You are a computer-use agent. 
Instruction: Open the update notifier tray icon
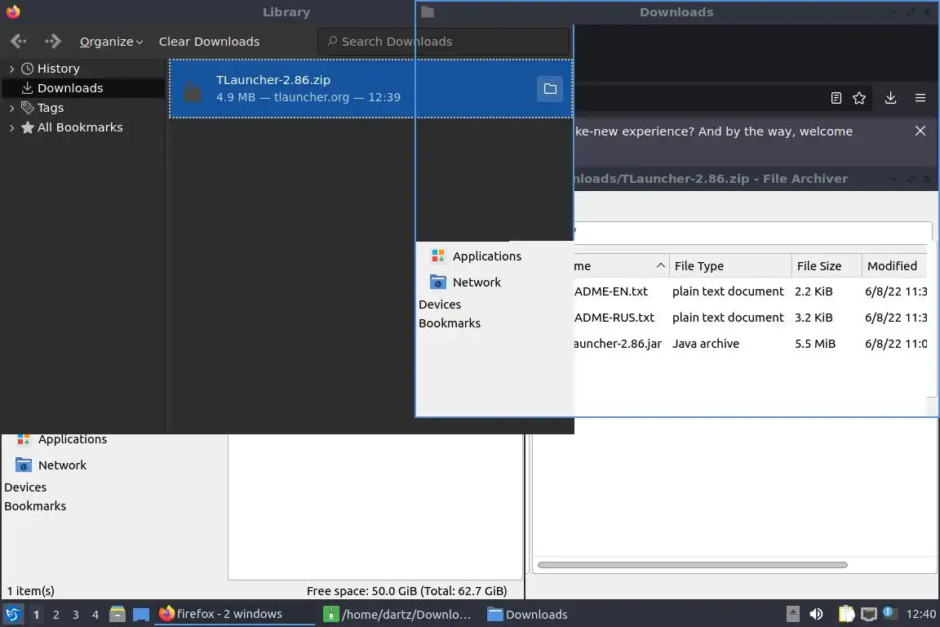[x=889, y=612]
